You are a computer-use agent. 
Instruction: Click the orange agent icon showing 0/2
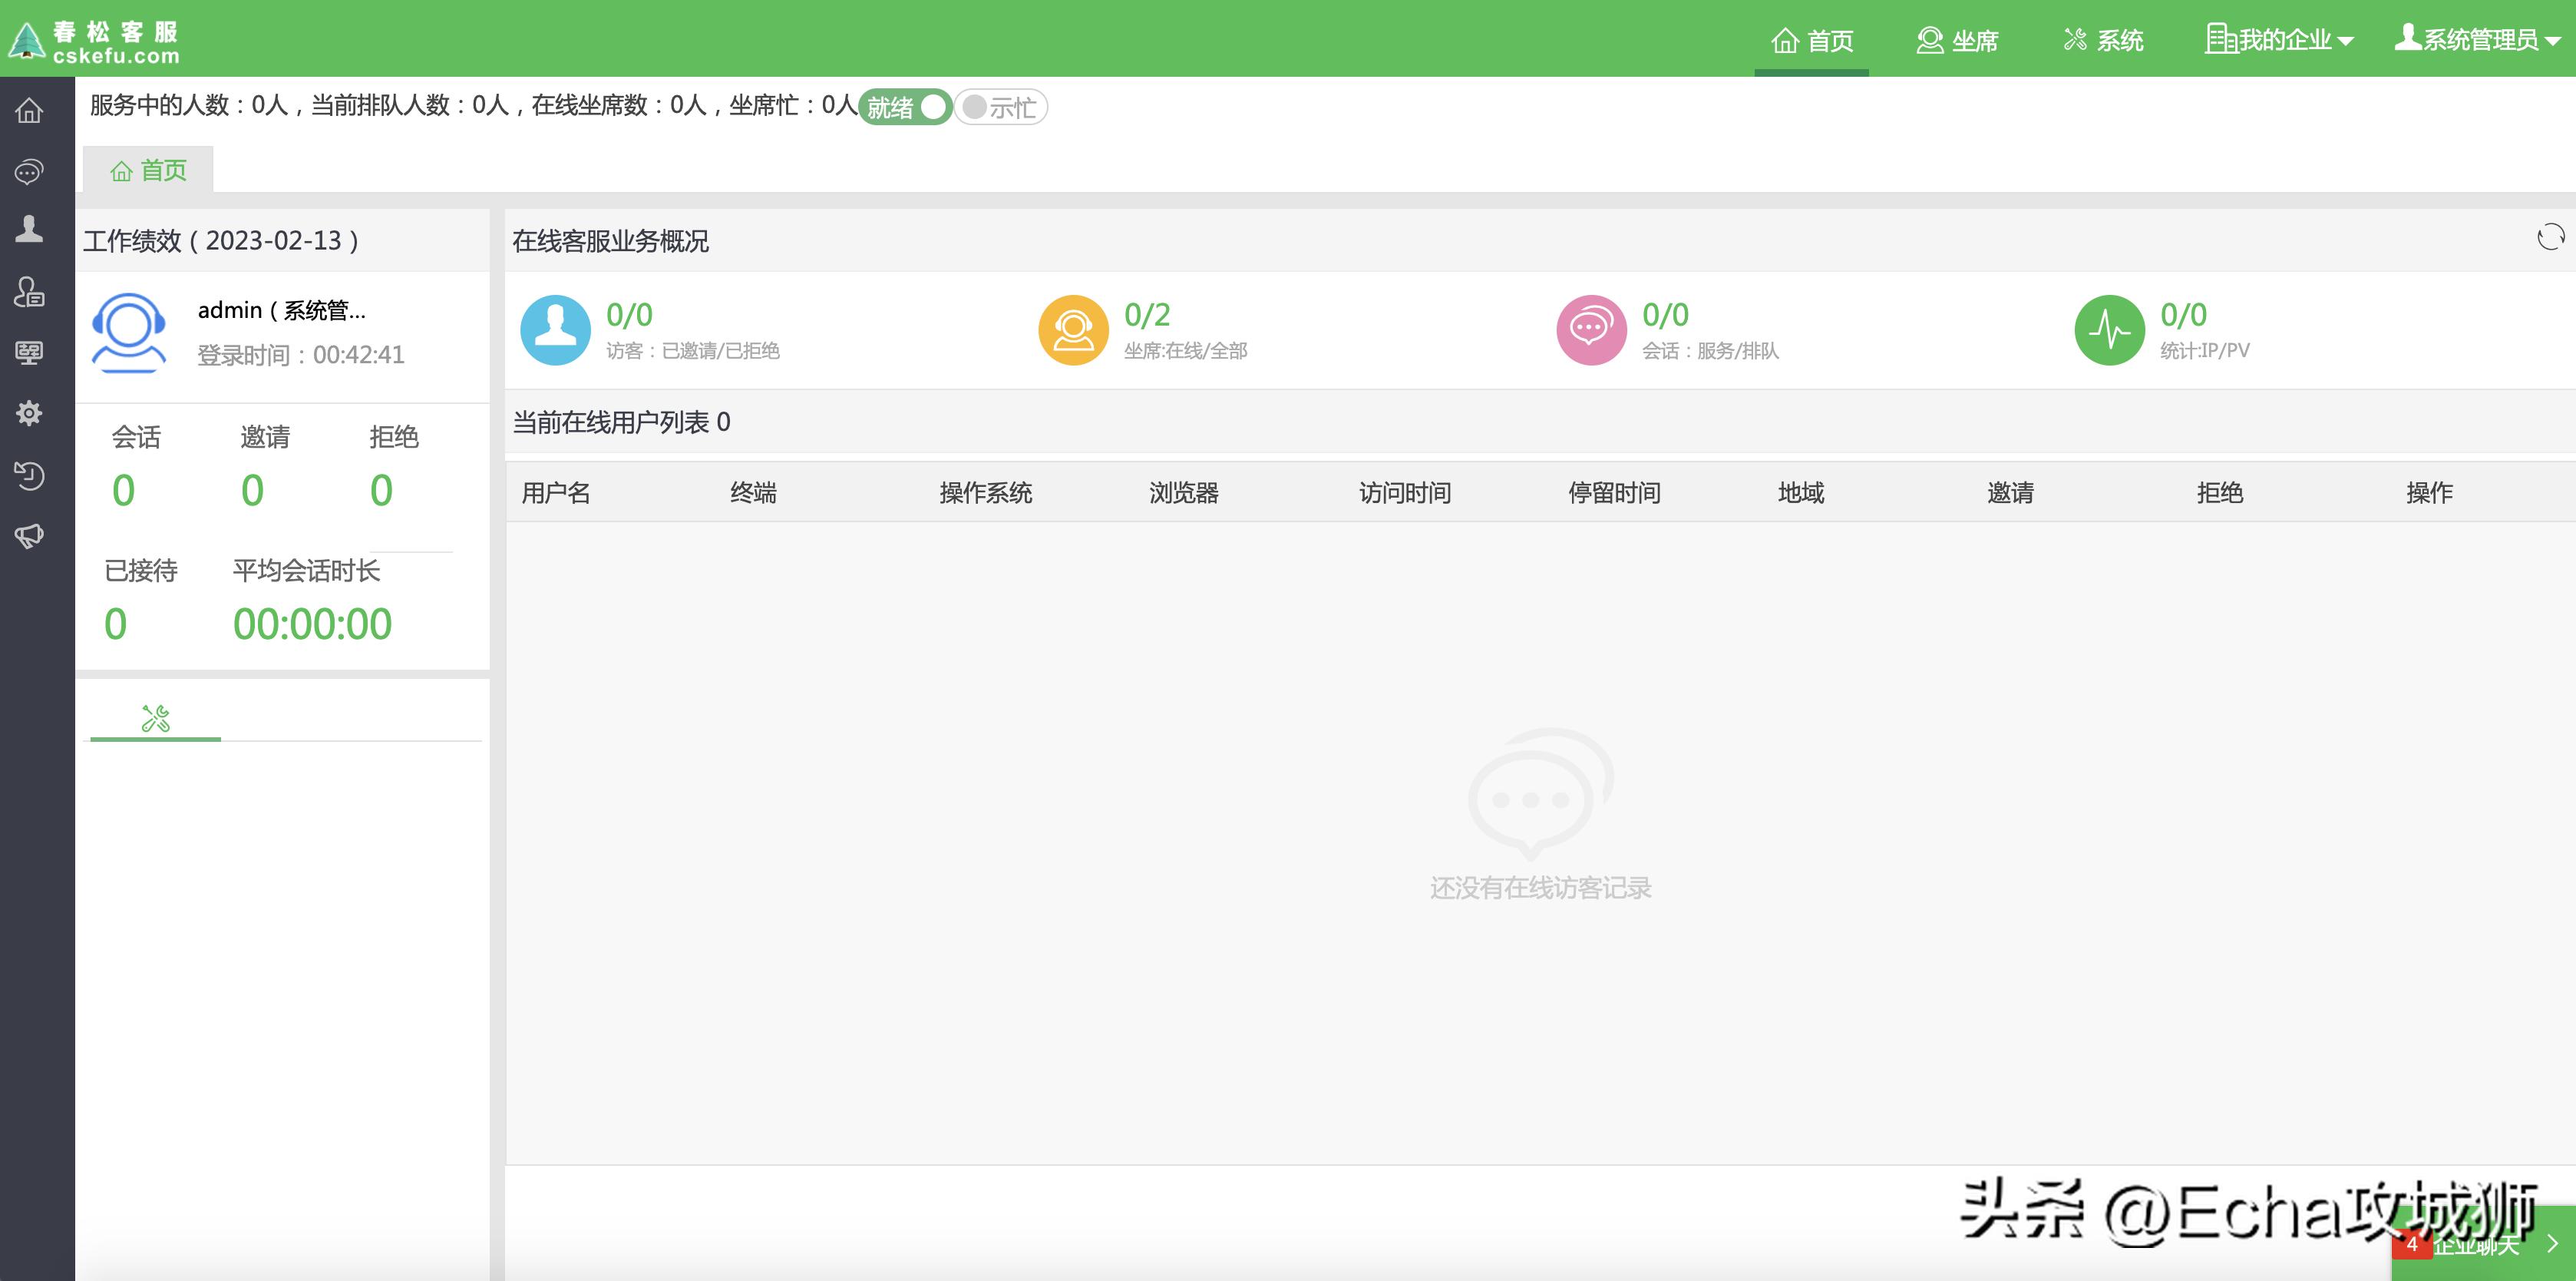[1072, 329]
